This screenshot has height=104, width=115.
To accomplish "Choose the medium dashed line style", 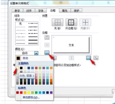I will 33,34.
